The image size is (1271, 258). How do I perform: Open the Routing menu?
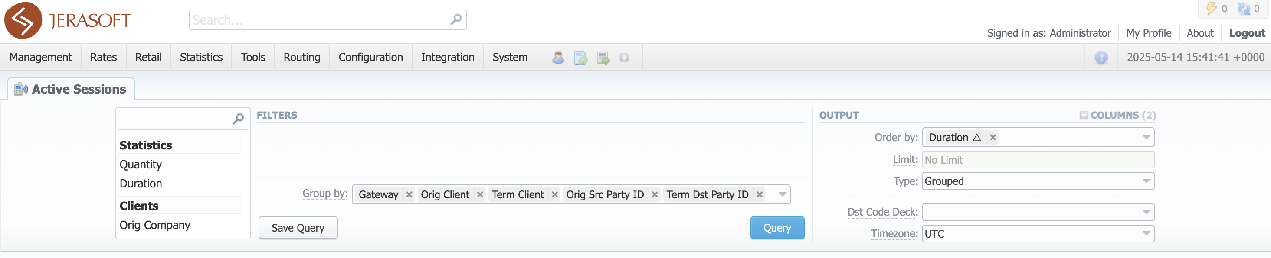click(x=301, y=58)
